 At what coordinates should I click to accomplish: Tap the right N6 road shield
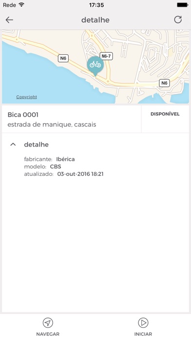tap(164, 83)
